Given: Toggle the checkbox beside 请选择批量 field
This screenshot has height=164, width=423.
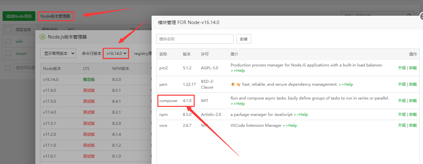Looking at the screenshot, I should (8, 68).
